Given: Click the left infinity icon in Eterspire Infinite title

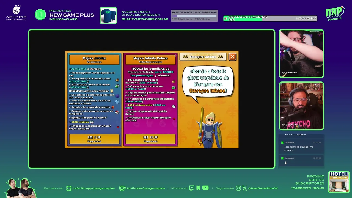Looking at the screenshot, I should (x=185, y=57).
